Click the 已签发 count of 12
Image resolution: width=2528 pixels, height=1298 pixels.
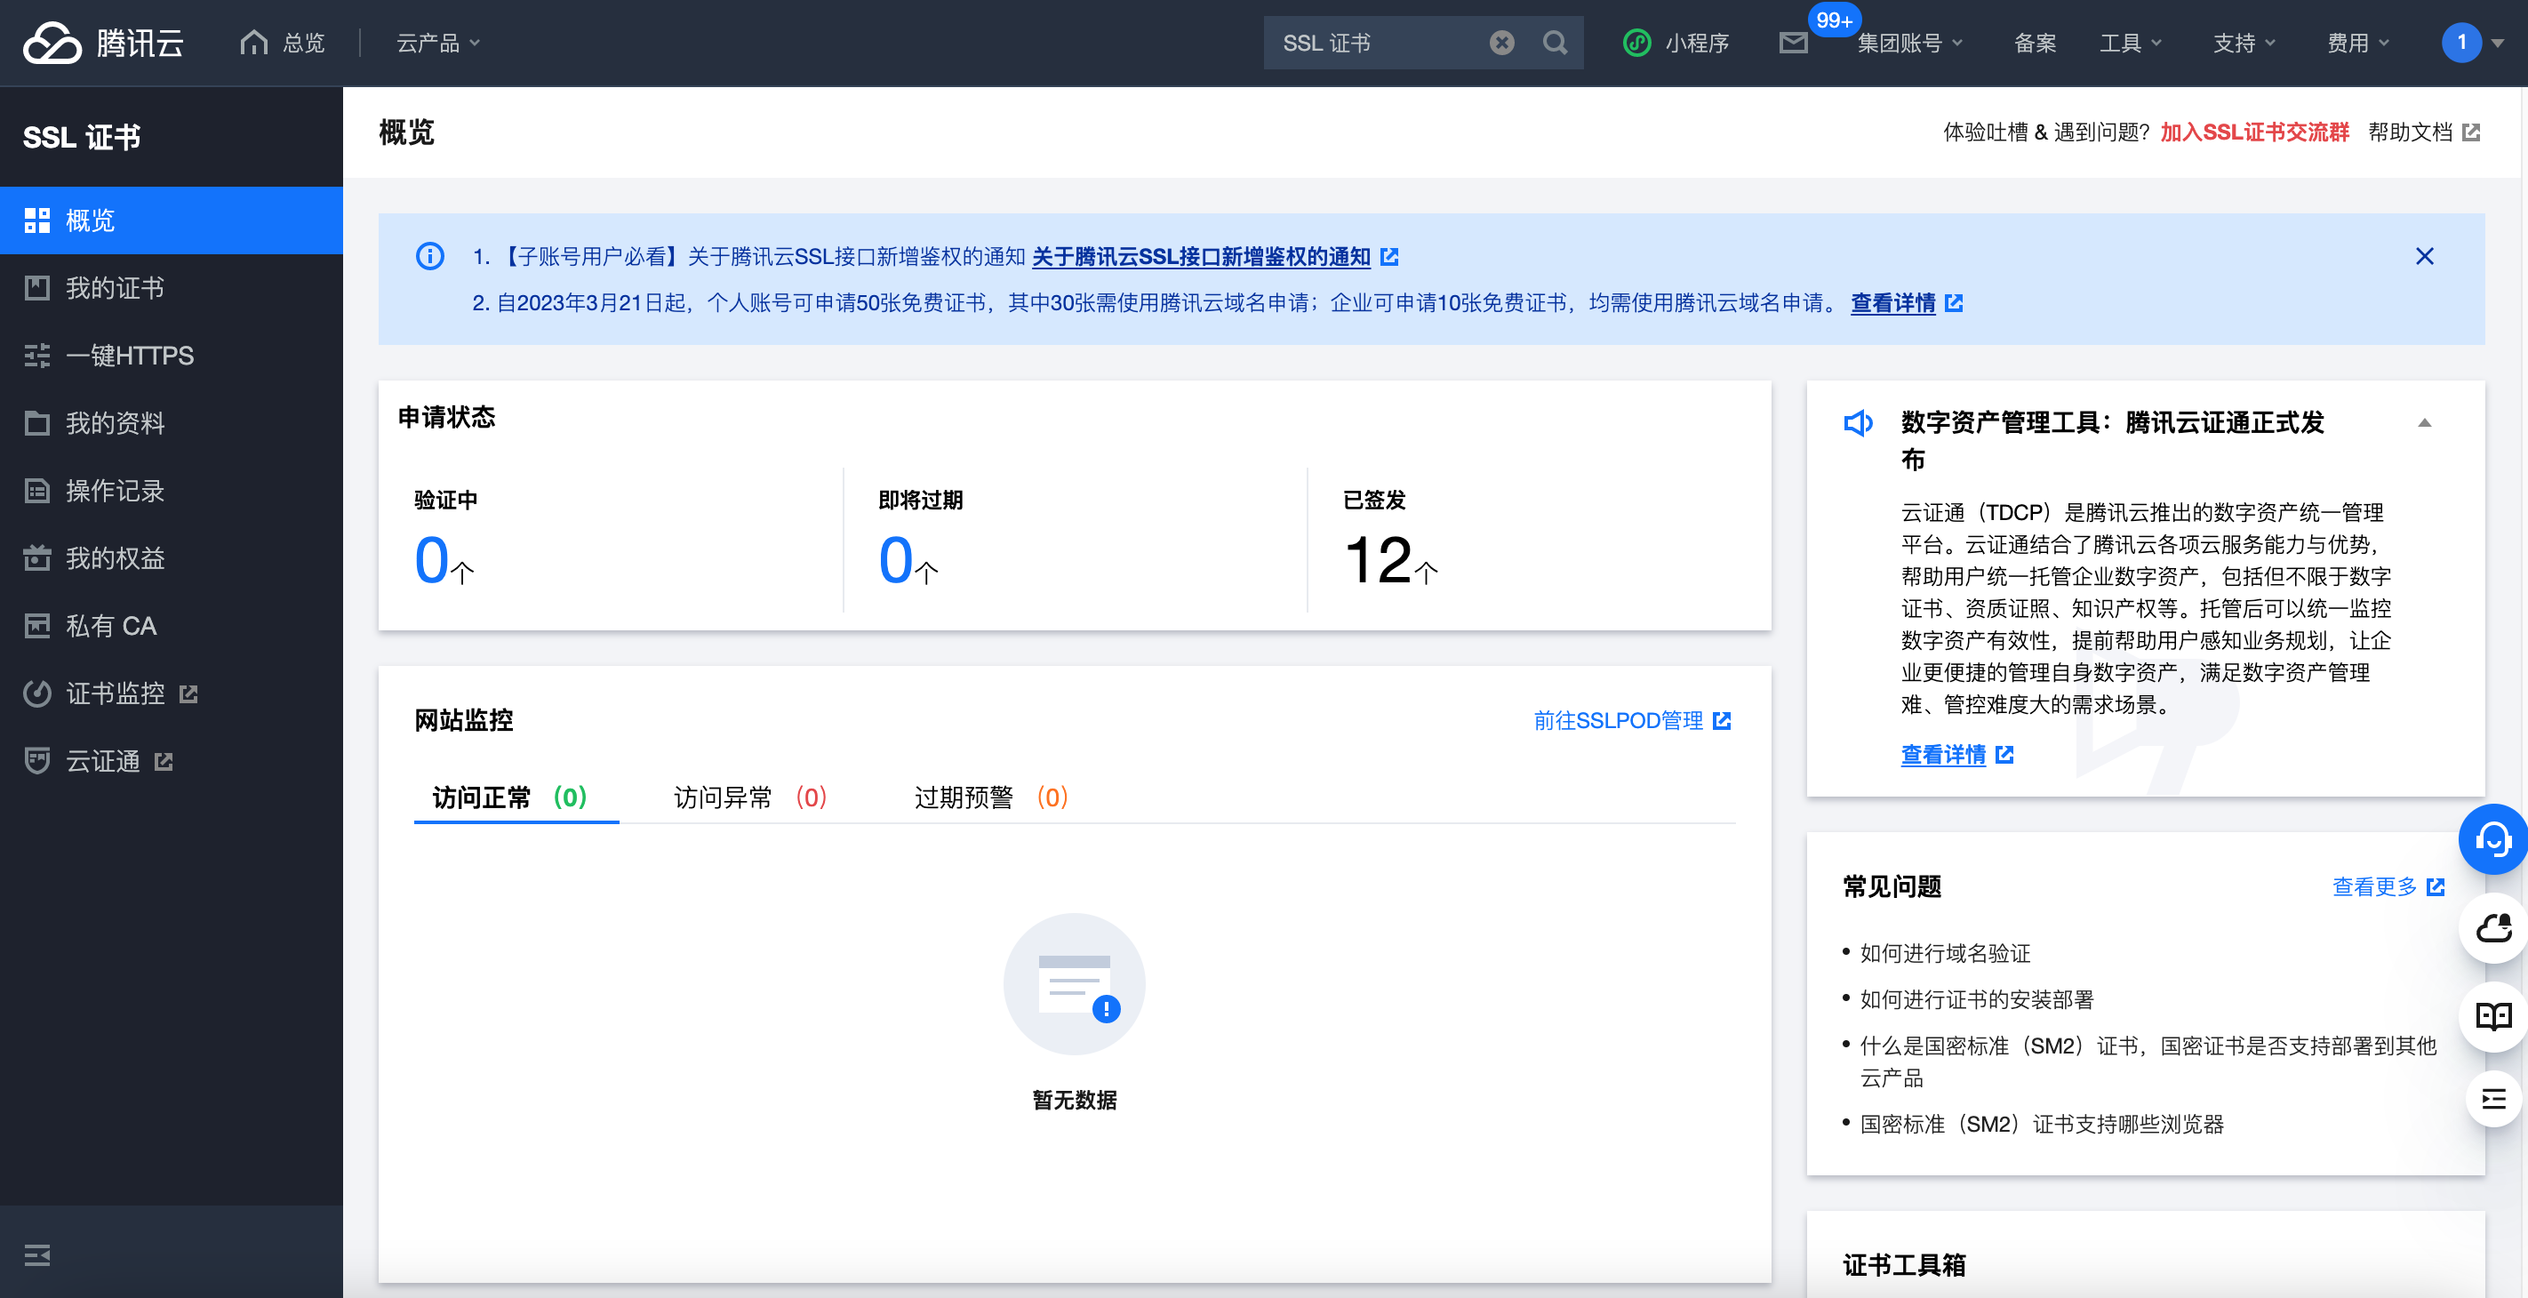click(1378, 561)
